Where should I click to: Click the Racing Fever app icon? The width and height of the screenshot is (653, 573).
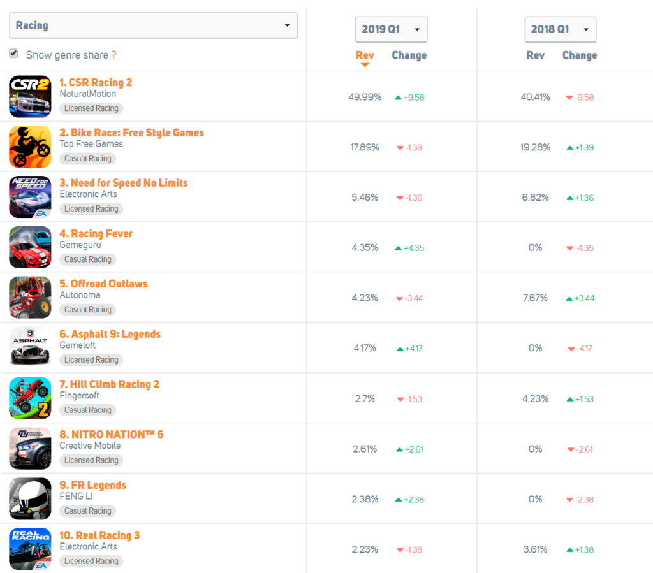point(29,246)
